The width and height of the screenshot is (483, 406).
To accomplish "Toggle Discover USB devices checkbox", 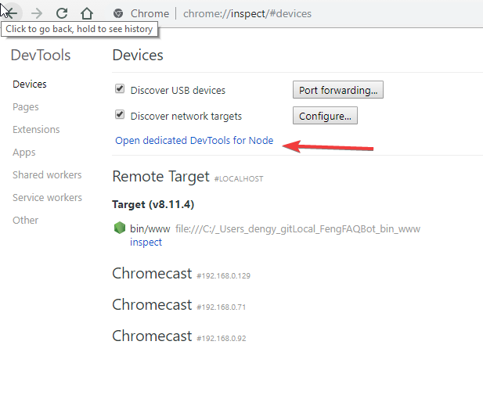I will pyautogui.click(x=120, y=88).
